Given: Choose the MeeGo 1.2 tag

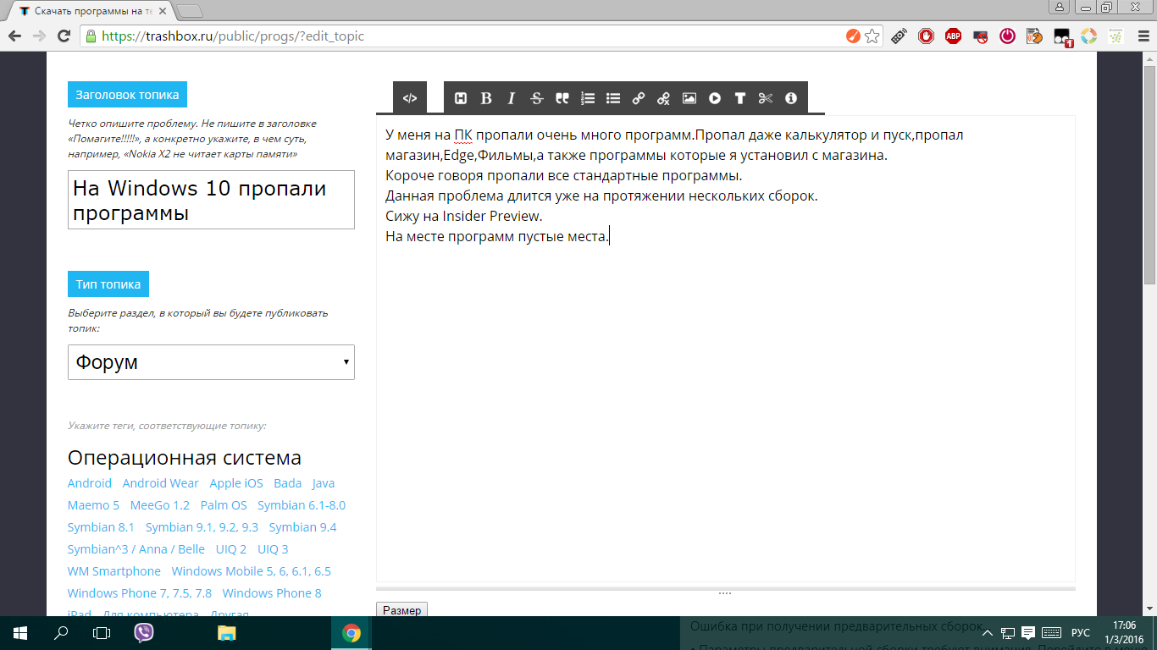Looking at the screenshot, I should [x=160, y=505].
